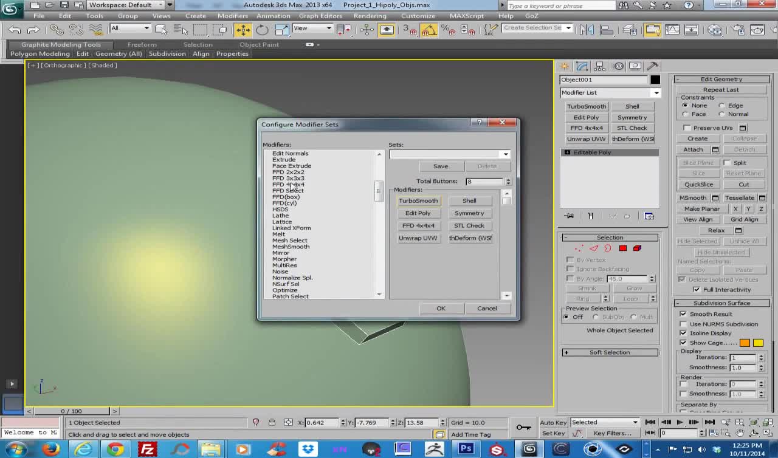Open the Hierarchy command panel tab
This screenshot has height=458, width=778.
pyautogui.click(x=600, y=66)
